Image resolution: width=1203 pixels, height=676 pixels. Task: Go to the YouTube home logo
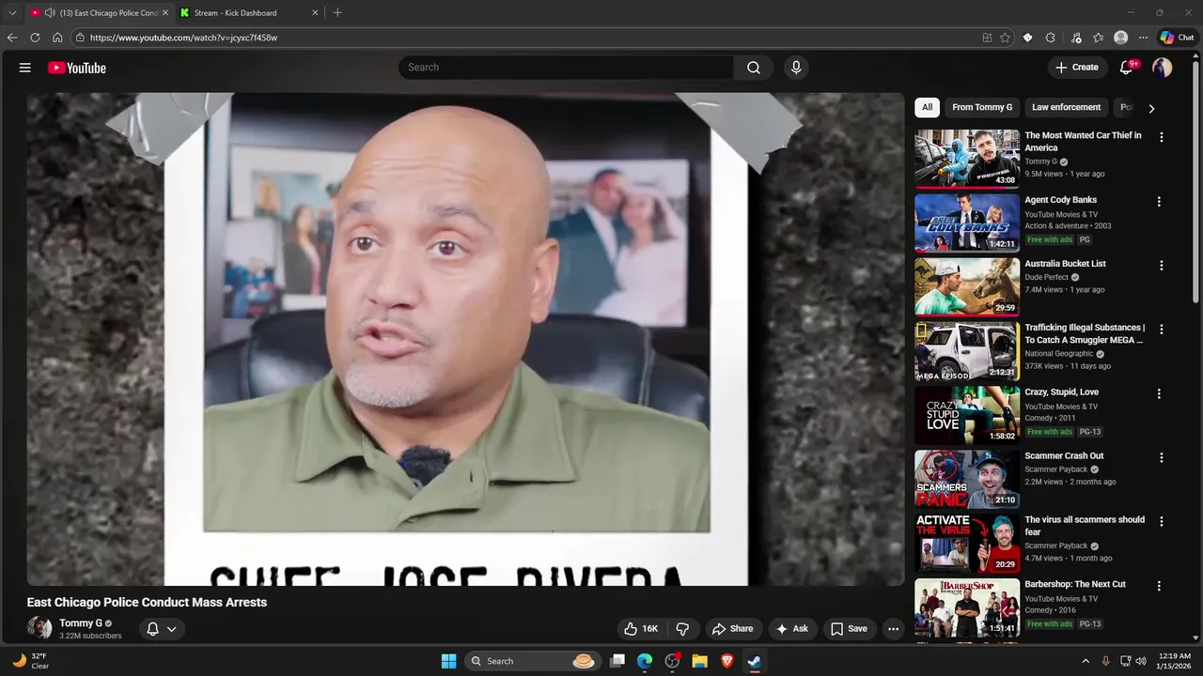77,68
